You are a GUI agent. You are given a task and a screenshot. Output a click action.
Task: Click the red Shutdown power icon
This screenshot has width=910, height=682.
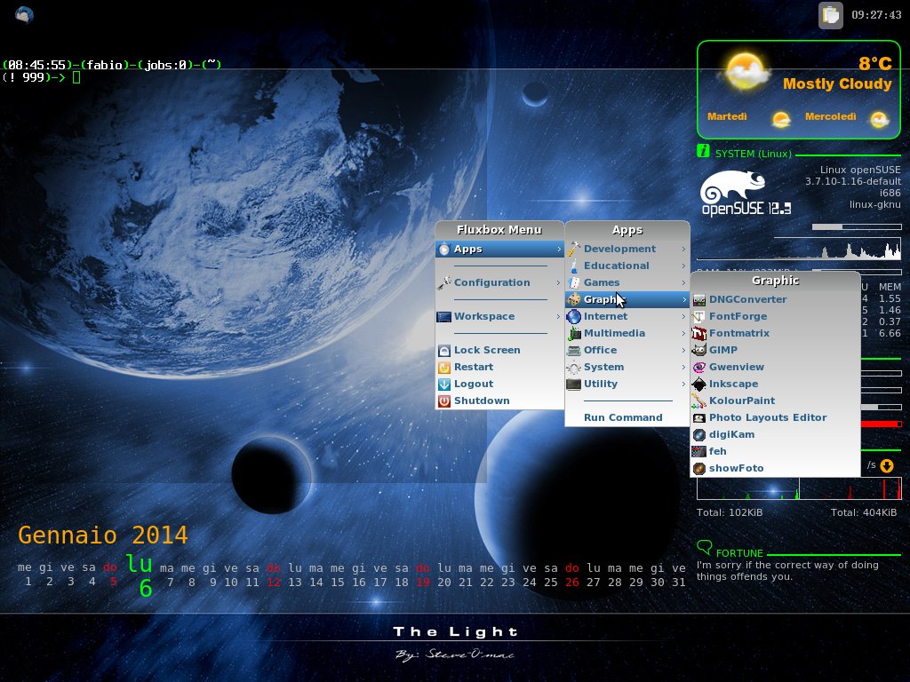click(444, 400)
